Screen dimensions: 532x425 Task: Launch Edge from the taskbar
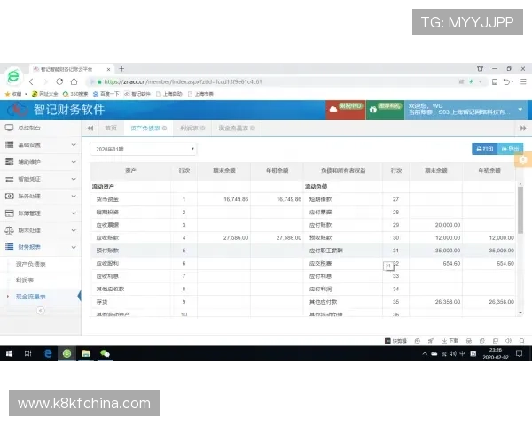(x=48, y=353)
